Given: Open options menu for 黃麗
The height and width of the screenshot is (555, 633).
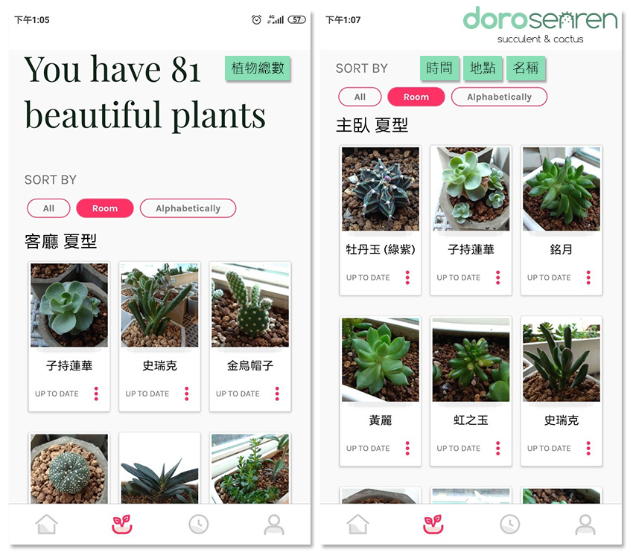Looking at the screenshot, I should pos(407,448).
